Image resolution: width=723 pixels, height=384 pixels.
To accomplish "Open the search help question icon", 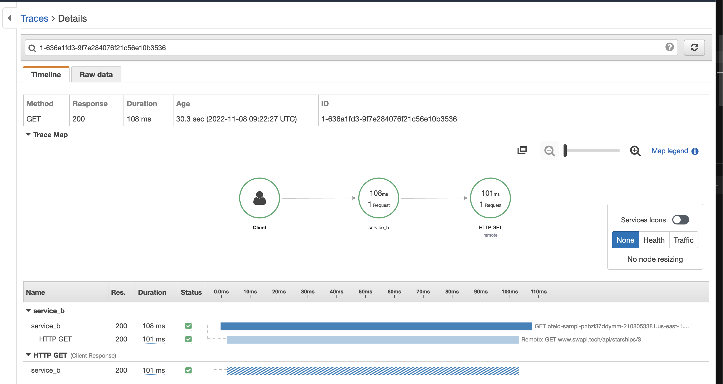I will pos(669,47).
